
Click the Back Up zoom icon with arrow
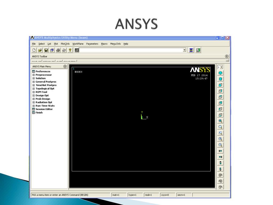[x=220, y=133]
